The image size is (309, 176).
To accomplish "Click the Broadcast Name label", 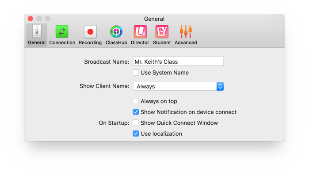I will pos(107,62).
